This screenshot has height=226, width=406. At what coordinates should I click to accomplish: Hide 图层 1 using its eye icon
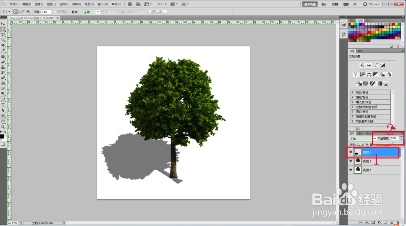351,153
